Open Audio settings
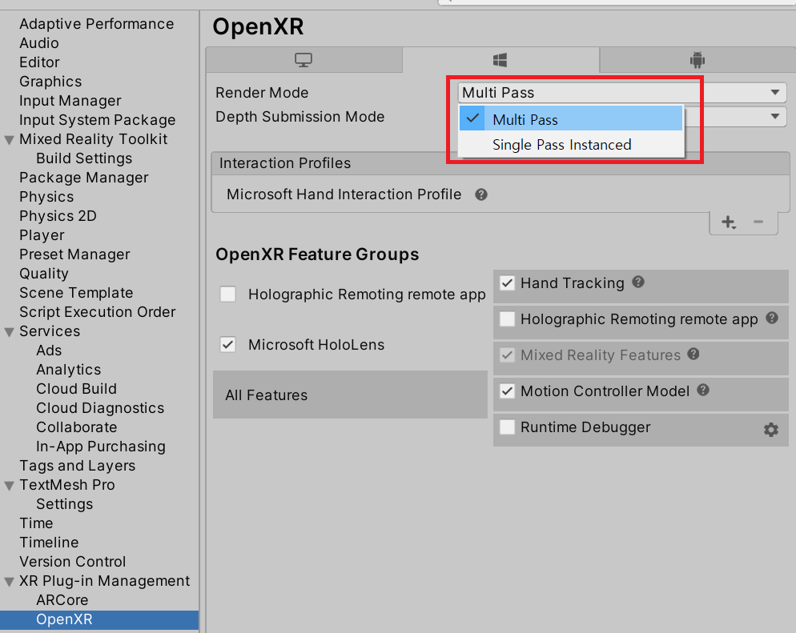This screenshot has width=796, height=633. pos(39,43)
